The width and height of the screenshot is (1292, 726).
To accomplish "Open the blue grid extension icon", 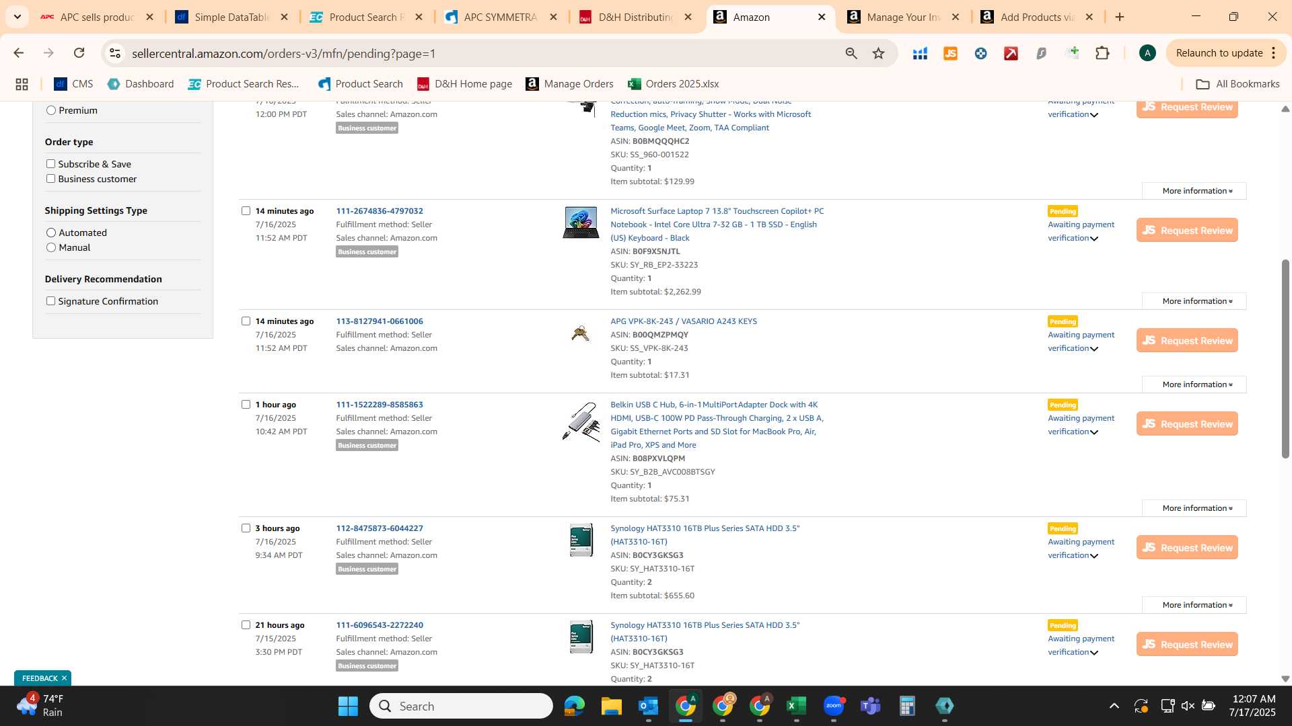I will 920,53.
